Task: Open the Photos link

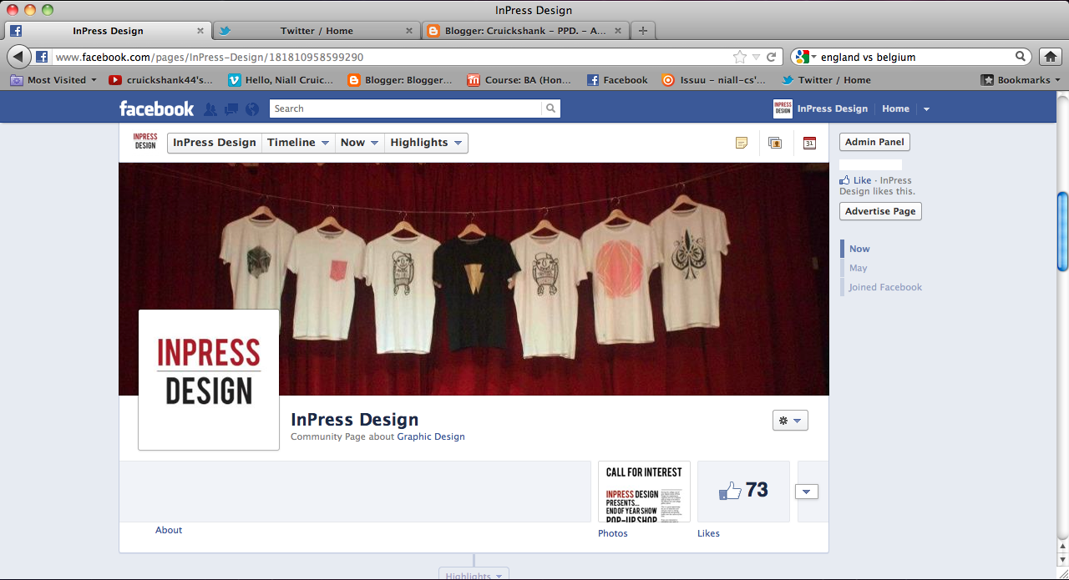Action: [x=613, y=533]
